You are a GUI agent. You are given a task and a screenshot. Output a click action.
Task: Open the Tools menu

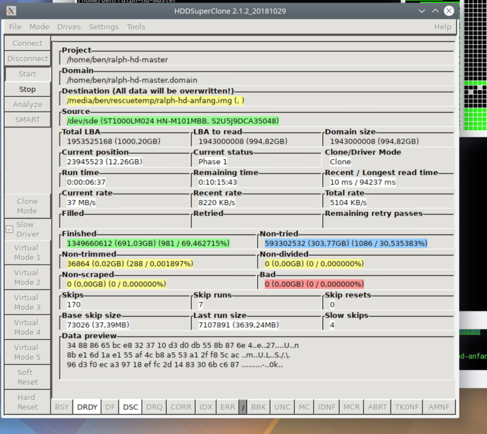(x=136, y=27)
